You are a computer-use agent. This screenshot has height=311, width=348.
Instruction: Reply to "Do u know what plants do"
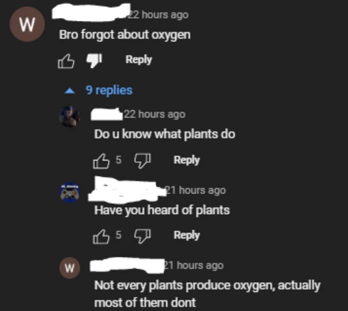pyautogui.click(x=186, y=160)
